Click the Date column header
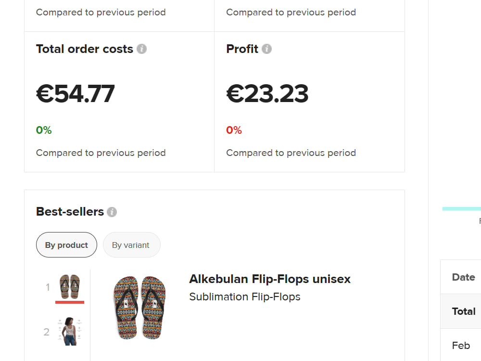The image size is (481, 361). (x=463, y=277)
